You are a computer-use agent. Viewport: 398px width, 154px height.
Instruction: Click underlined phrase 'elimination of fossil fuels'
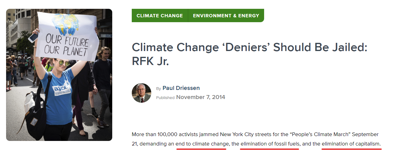click(270, 144)
